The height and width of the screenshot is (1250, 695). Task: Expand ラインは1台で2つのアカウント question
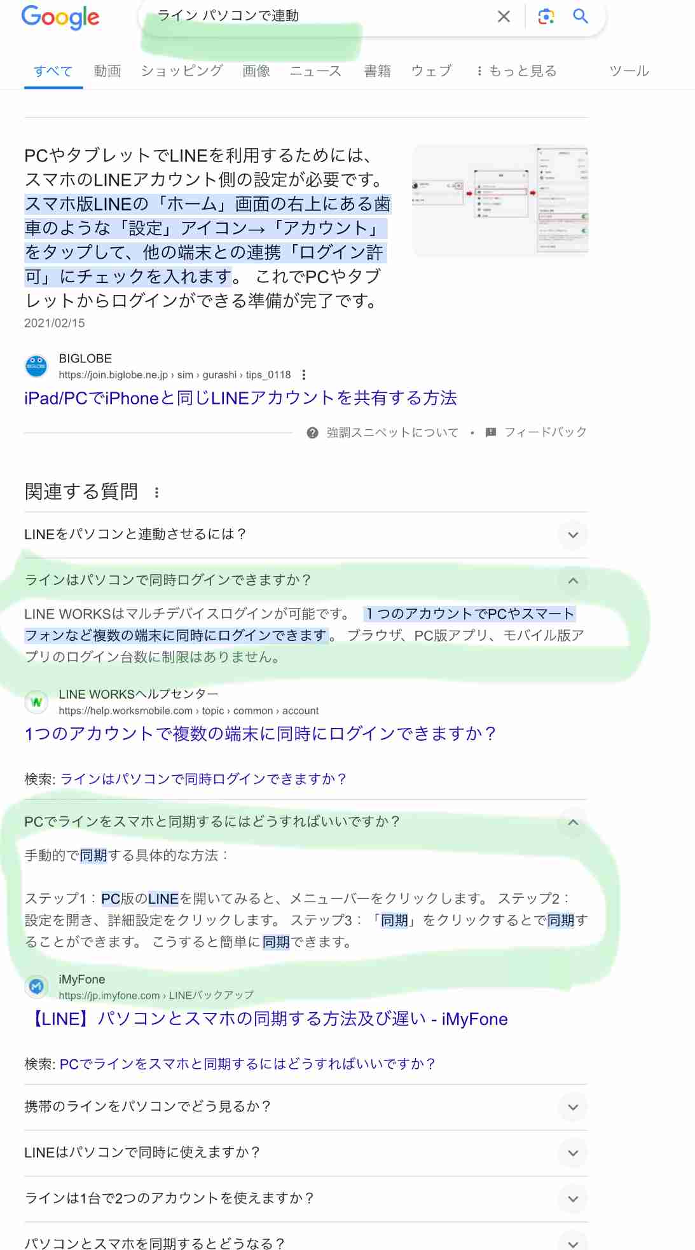point(573,1198)
